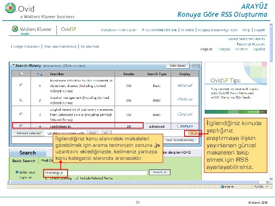Screen dimensions: 275x206
Task: Expand DISPLAY for estrogen search row
Action: (x=185, y=85)
